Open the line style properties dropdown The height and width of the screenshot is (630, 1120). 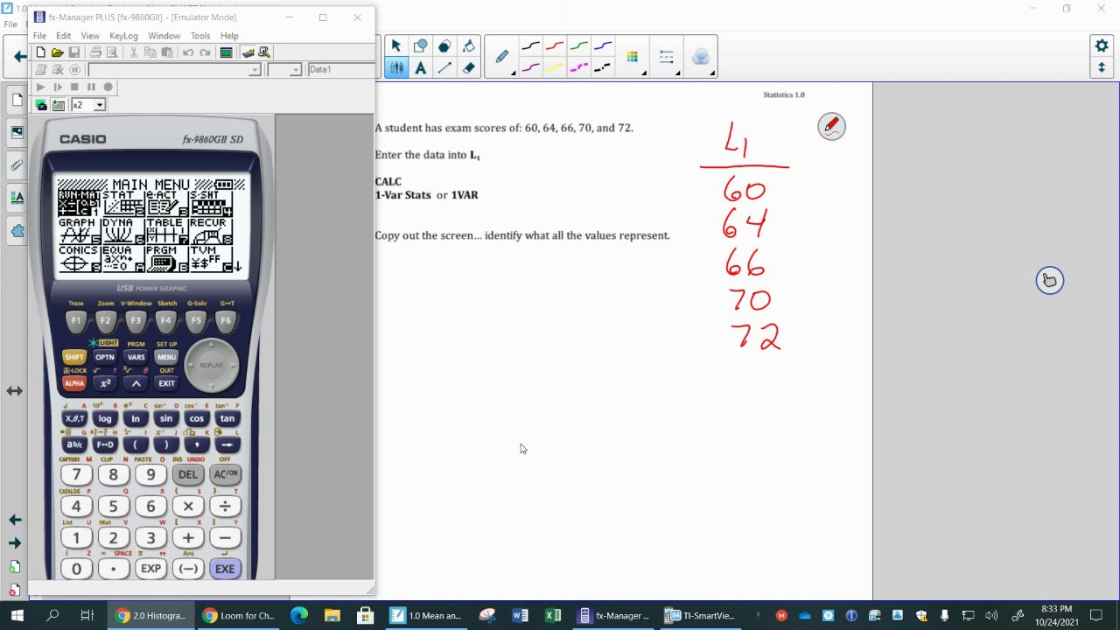(667, 58)
